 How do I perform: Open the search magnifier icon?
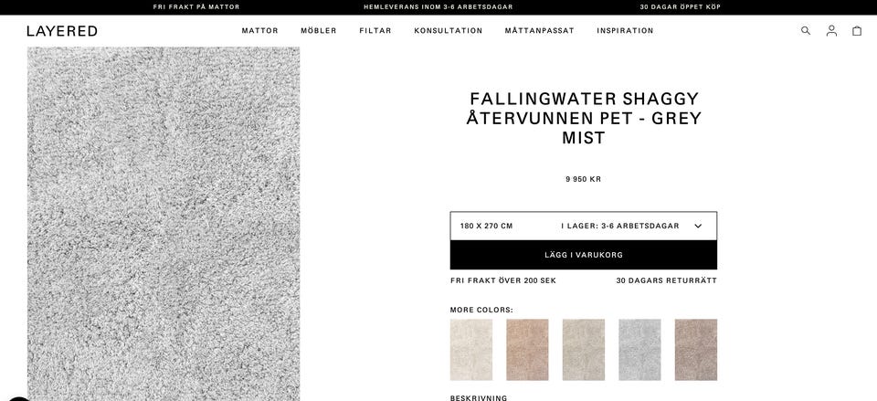pyautogui.click(x=806, y=31)
